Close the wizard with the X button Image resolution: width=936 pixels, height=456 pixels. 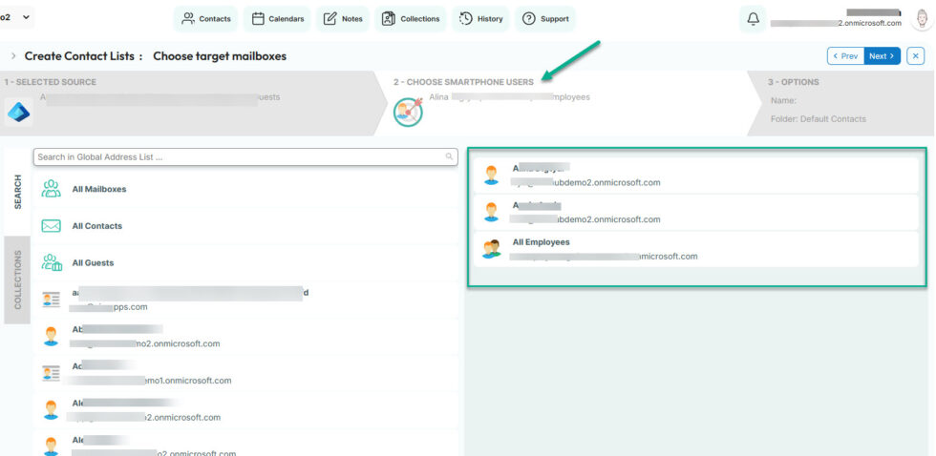(917, 56)
